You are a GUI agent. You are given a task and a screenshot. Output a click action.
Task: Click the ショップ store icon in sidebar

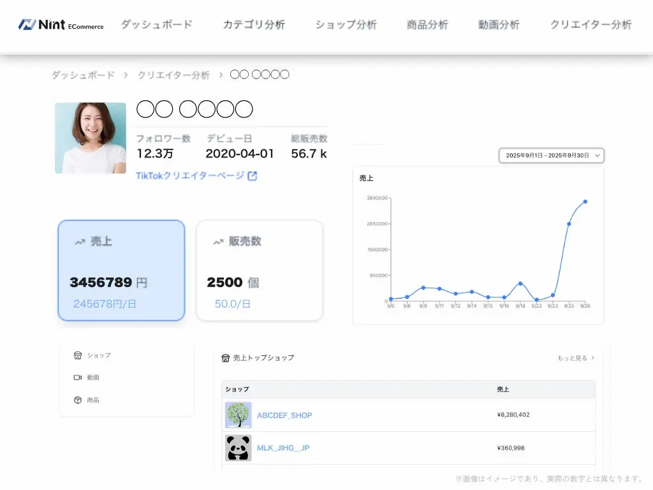tap(78, 355)
